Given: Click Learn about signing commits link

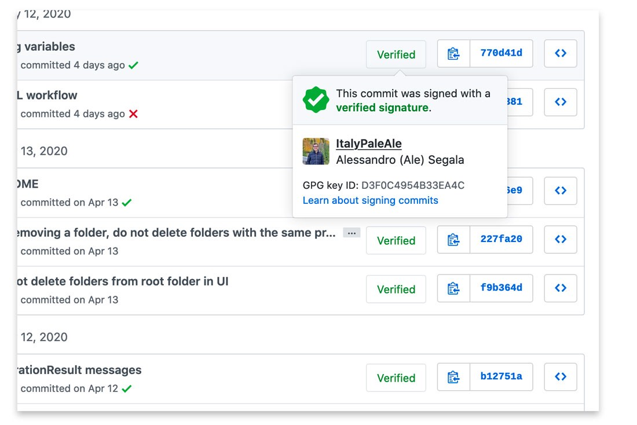Looking at the screenshot, I should click(370, 200).
